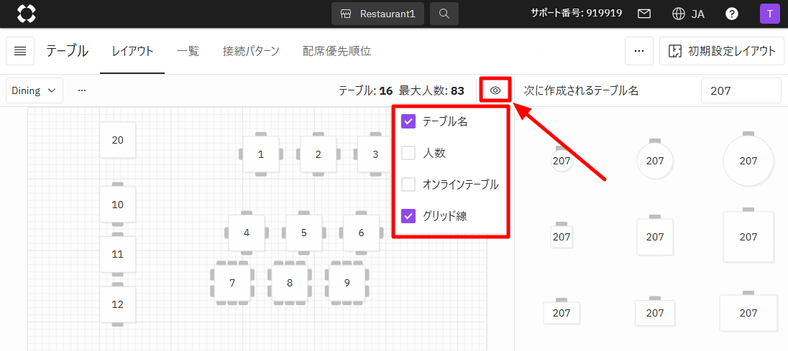Click the ellipsis button beside 初期設定レイアウト

click(x=639, y=51)
